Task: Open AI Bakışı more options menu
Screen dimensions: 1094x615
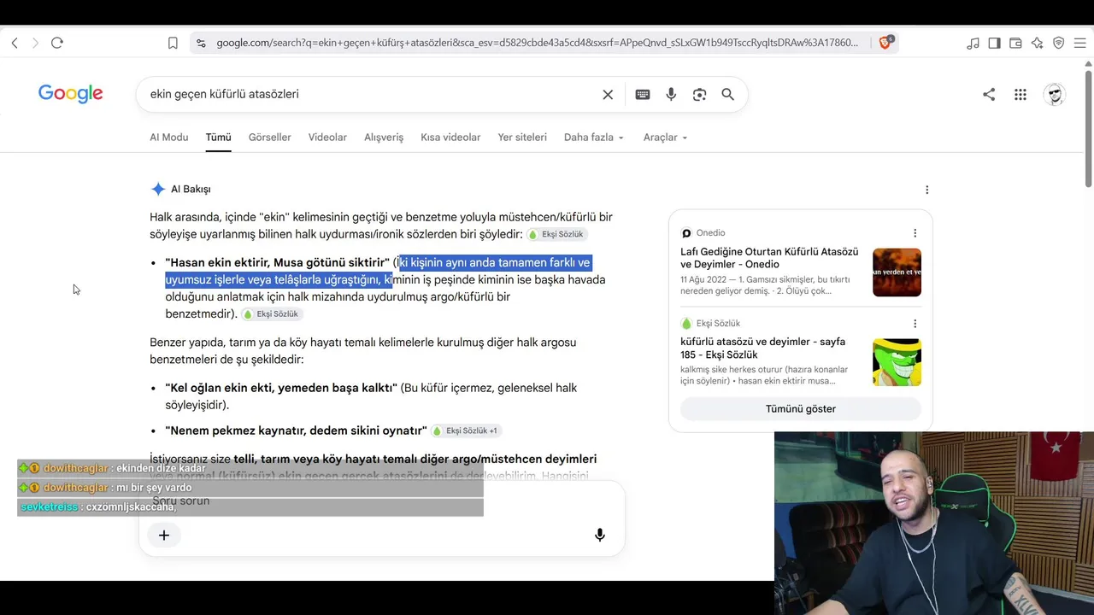Action: (x=926, y=190)
